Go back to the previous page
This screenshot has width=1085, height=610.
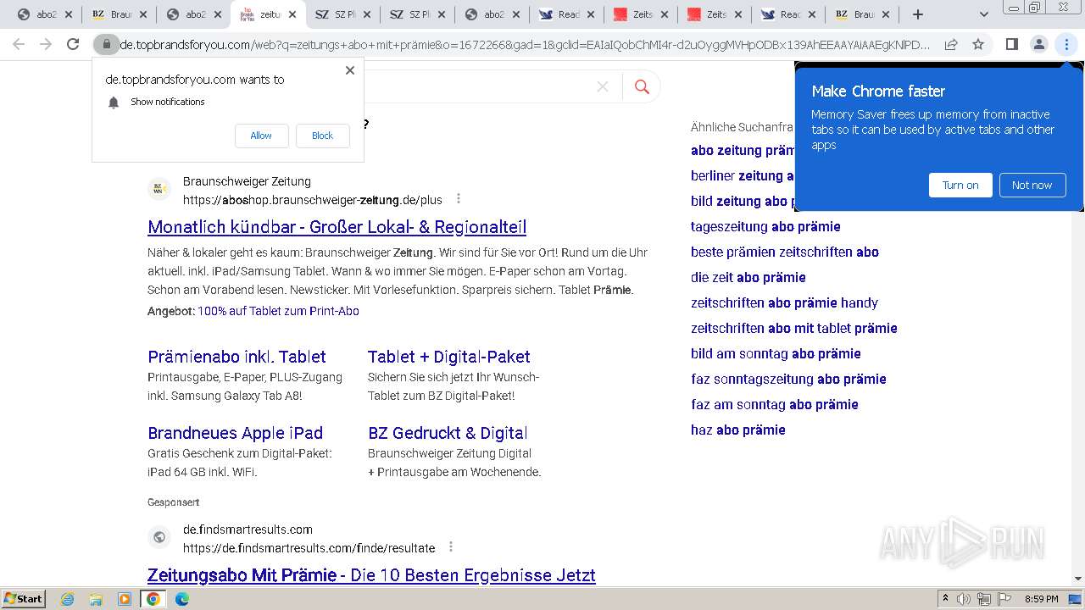point(19,44)
